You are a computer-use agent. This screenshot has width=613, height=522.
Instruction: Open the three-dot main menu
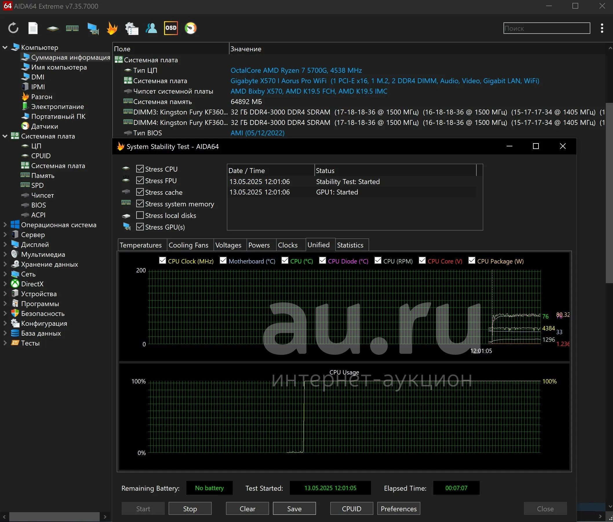tap(602, 28)
